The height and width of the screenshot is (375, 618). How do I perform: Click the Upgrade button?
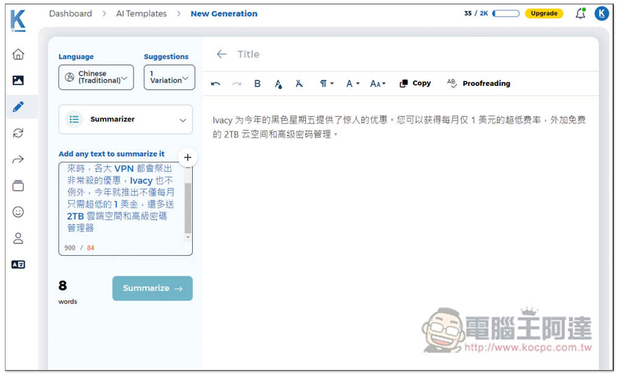[544, 14]
